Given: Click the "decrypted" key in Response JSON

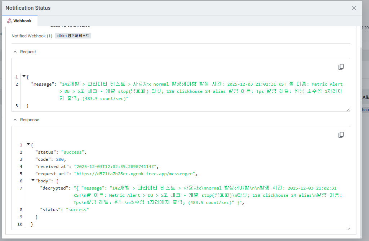Looking at the screenshot, I should pos(55,188).
